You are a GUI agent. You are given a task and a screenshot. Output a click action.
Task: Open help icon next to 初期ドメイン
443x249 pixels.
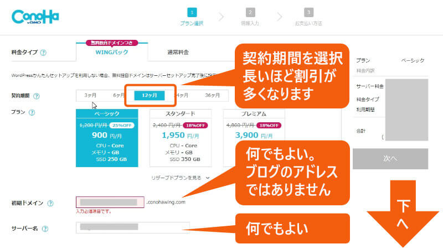click(50, 203)
